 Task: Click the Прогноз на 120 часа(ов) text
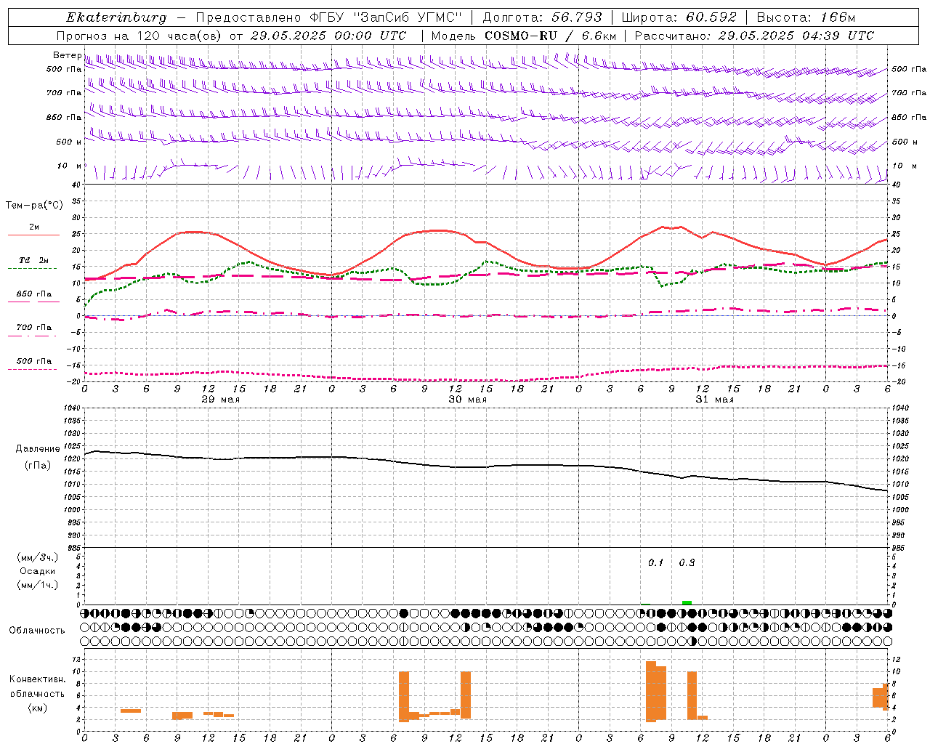tap(139, 36)
